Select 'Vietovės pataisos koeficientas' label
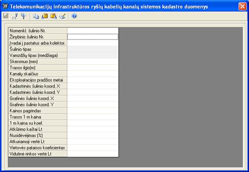 [37, 148]
